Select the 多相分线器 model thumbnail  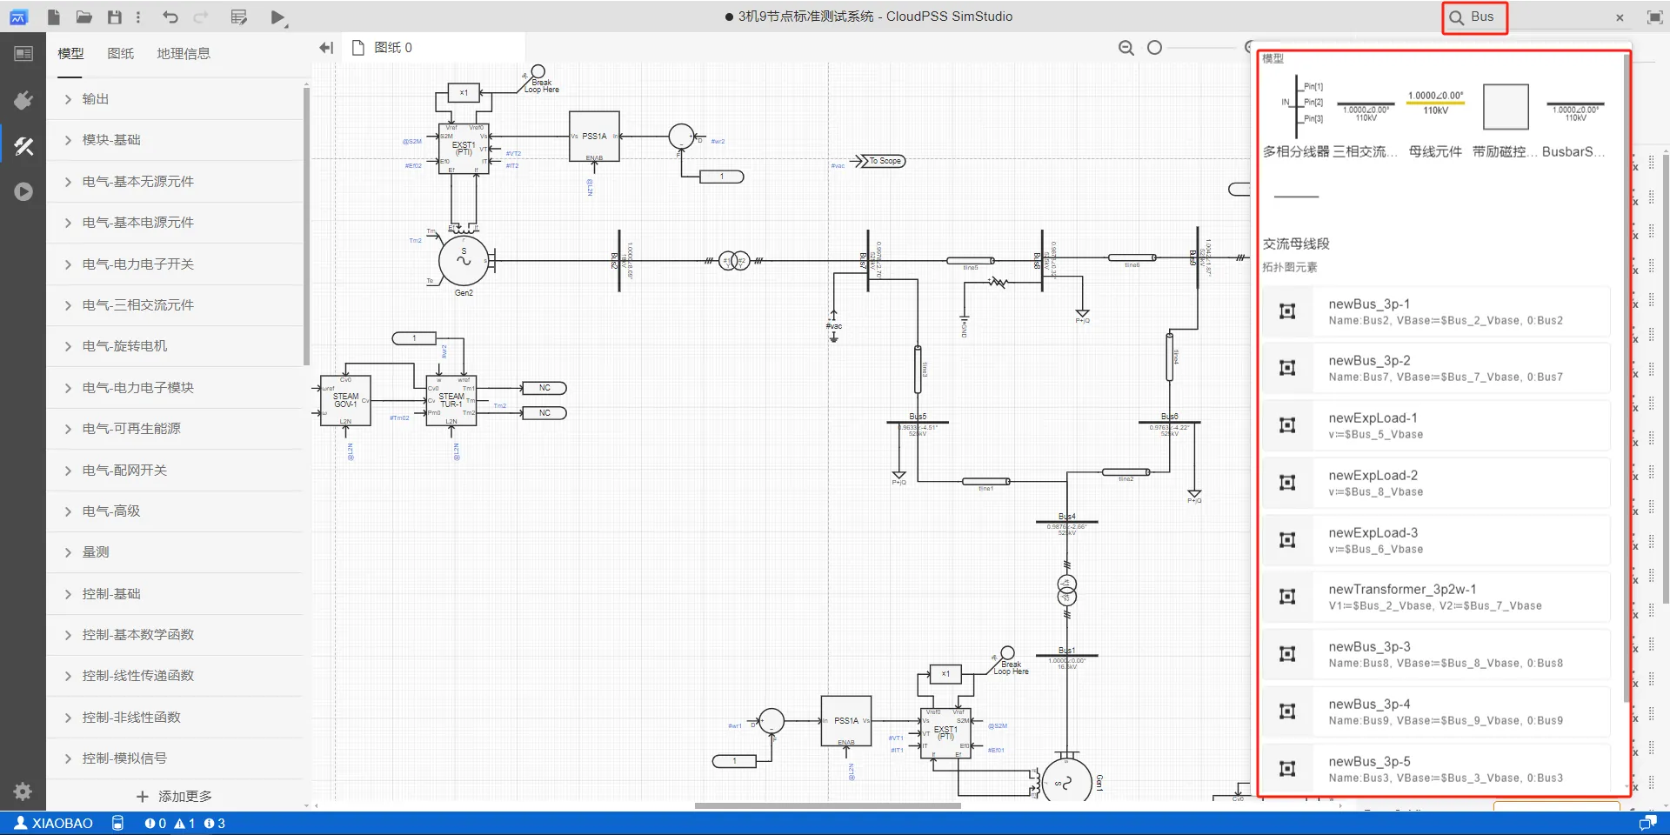tap(1296, 117)
